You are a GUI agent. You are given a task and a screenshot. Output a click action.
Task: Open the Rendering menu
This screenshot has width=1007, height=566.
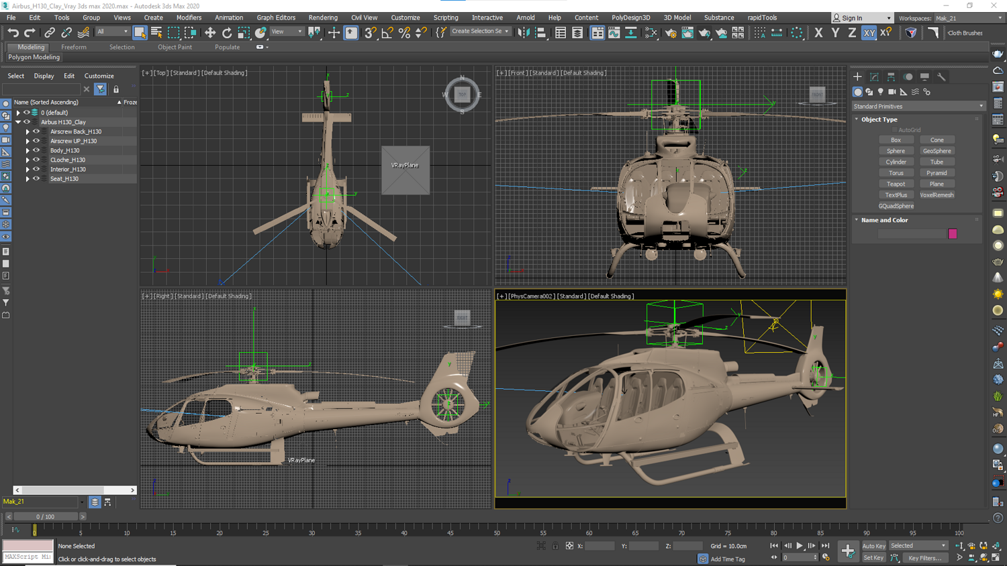pyautogui.click(x=323, y=18)
